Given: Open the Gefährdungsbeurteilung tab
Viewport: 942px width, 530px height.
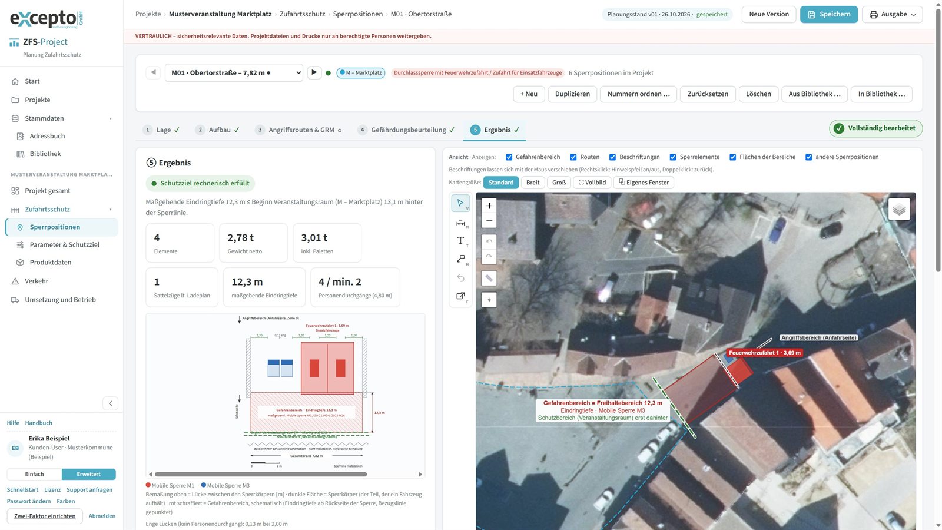Looking at the screenshot, I should (x=406, y=130).
